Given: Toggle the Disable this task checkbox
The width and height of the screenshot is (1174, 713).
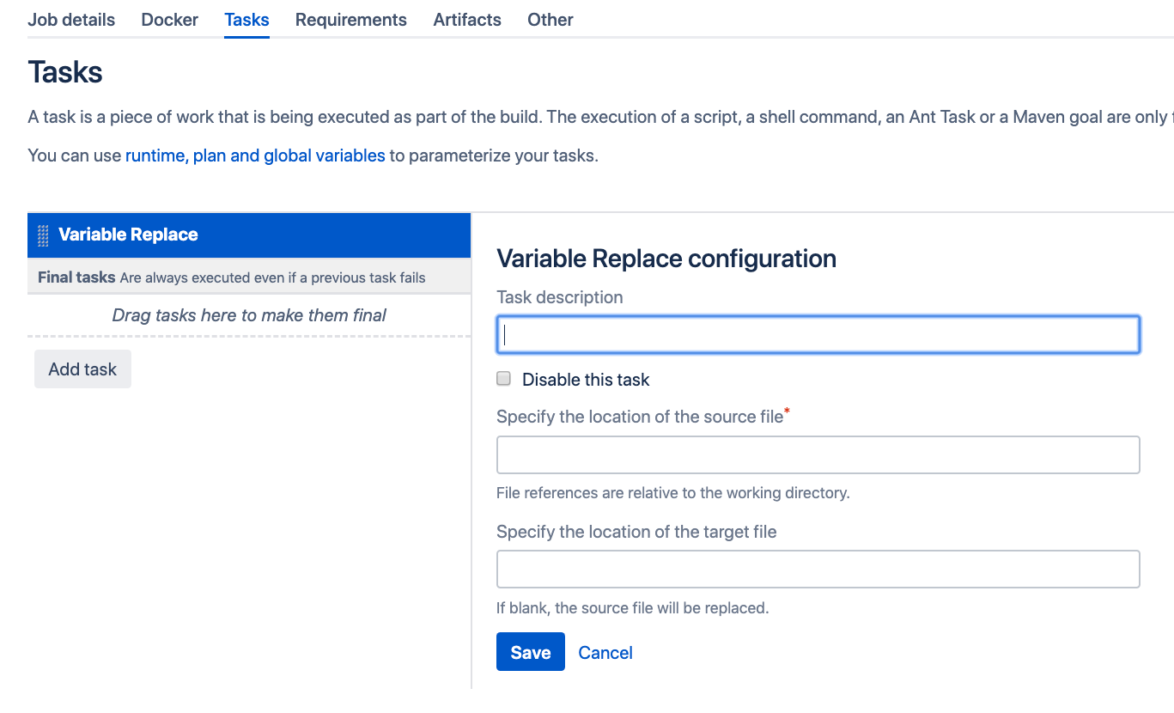Looking at the screenshot, I should click(x=504, y=379).
